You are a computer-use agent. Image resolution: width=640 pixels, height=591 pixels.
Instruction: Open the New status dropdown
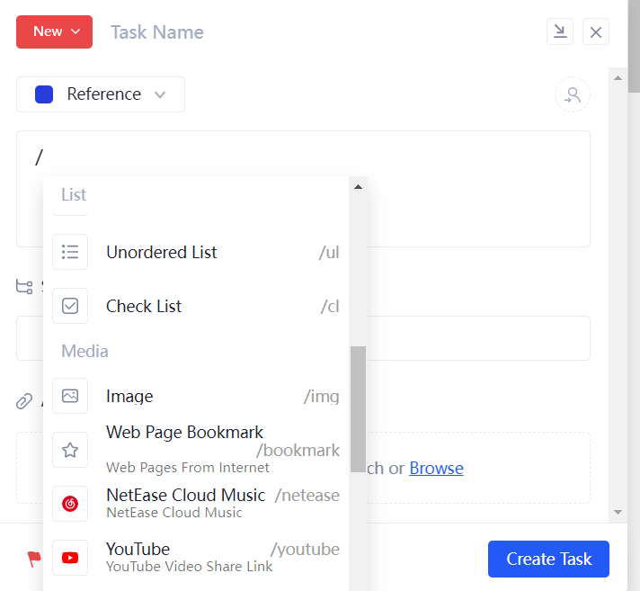55,31
